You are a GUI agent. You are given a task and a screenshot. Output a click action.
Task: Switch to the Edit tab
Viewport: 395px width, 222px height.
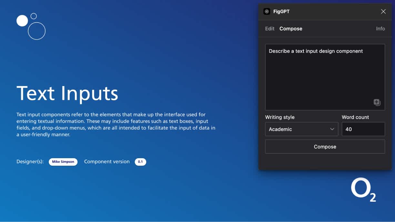point(270,29)
